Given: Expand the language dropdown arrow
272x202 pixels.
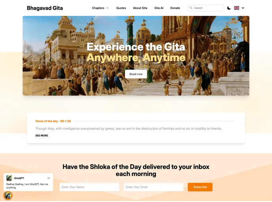Looking at the screenshot, I should [x=243, y=8].
